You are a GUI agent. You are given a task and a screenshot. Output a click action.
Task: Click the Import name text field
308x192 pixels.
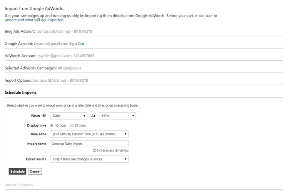(x=89, y=143)
